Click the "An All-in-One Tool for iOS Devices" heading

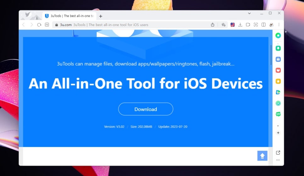click(146, 84)
